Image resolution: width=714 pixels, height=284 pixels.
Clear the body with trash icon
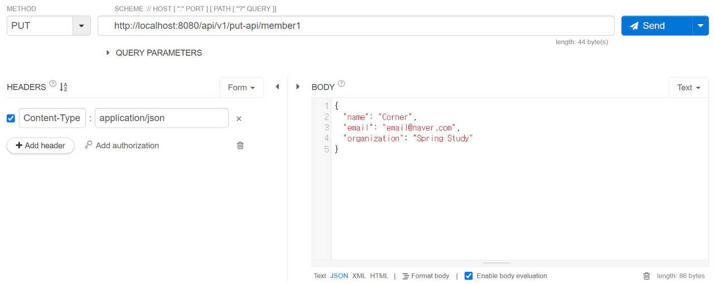(x=647, y=276)
